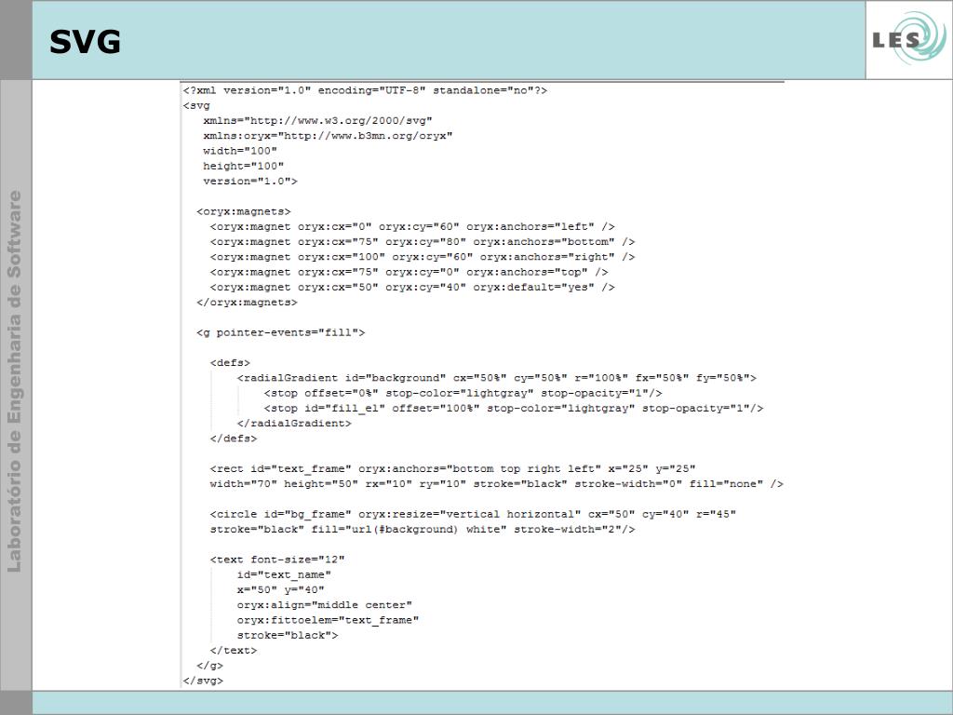The image size is (953, 715).
Task: Click the closing </oryx:magnets> tag
Action: point(247,303)
